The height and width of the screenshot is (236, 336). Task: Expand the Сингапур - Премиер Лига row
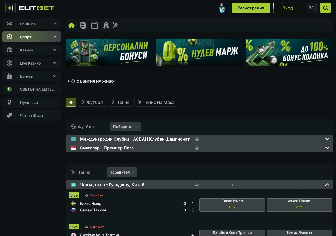(327, 148)
